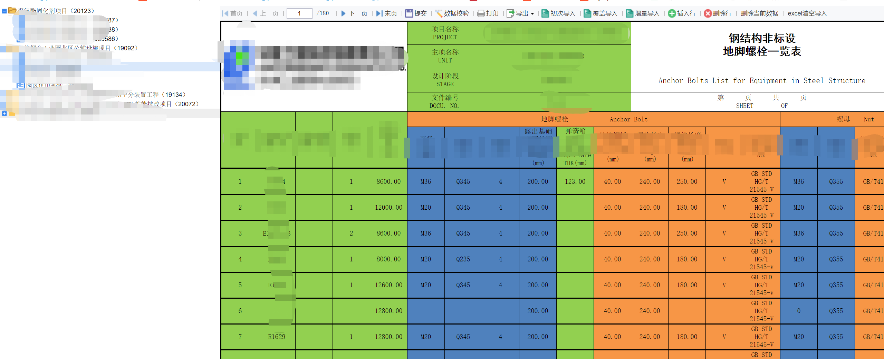Click excel清空导入 button
This screenshot has height=359, width=884.
coord(807,13)
